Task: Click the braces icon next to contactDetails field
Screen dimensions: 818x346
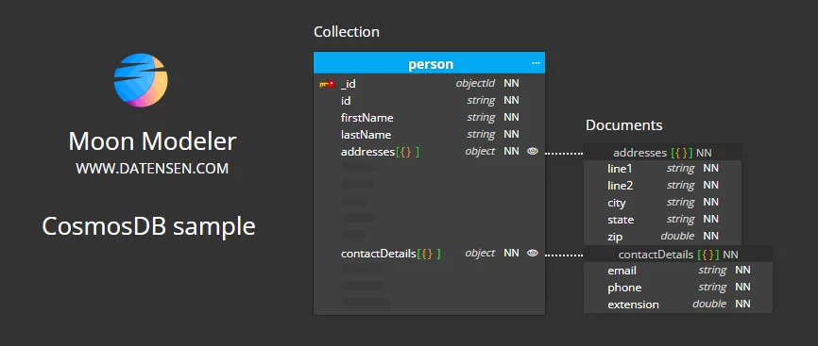Action: [429, 254]
